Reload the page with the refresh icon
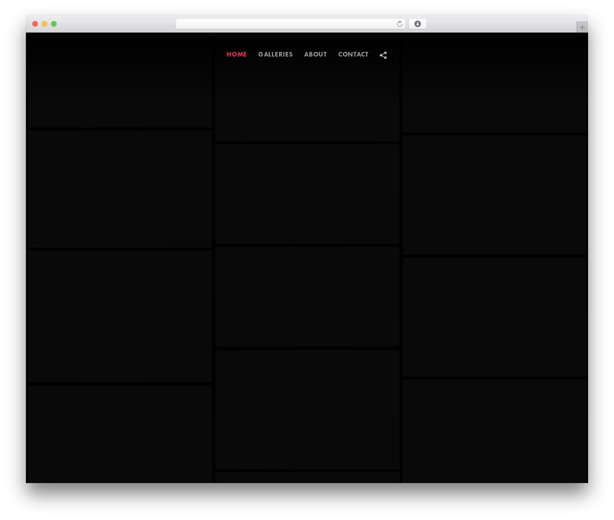This screenshot has width=614, height=520. click(400, 24)
